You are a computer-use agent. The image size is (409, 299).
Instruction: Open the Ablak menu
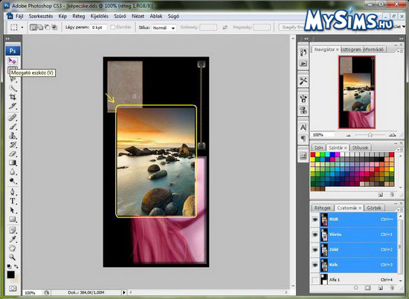156,16
